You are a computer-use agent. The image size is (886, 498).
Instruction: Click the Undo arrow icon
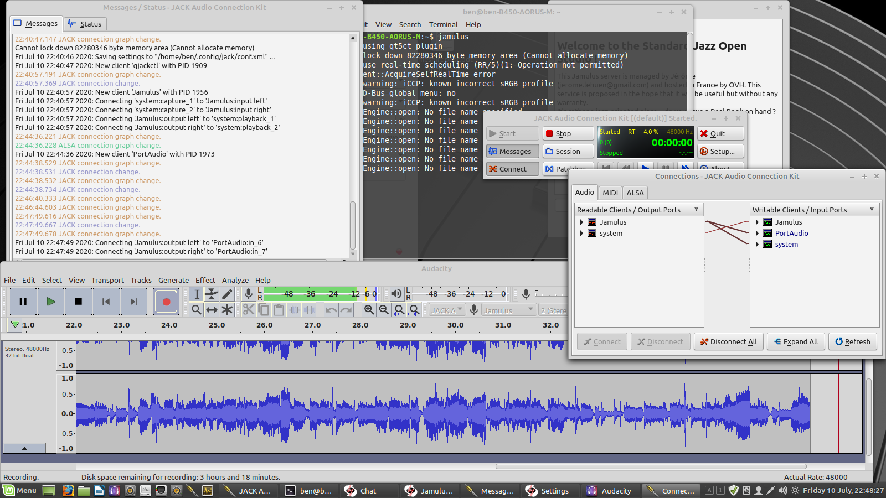coord(331,310)
